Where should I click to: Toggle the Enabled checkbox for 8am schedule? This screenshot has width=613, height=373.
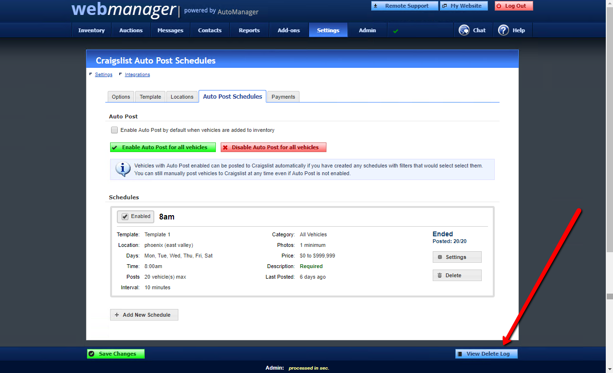(125, 217)
